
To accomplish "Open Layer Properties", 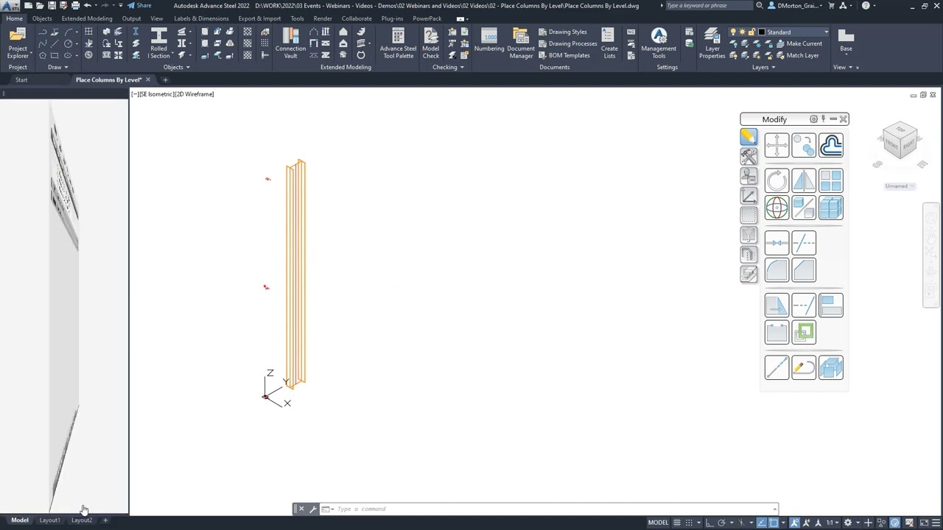I will [x=712, y=43].
